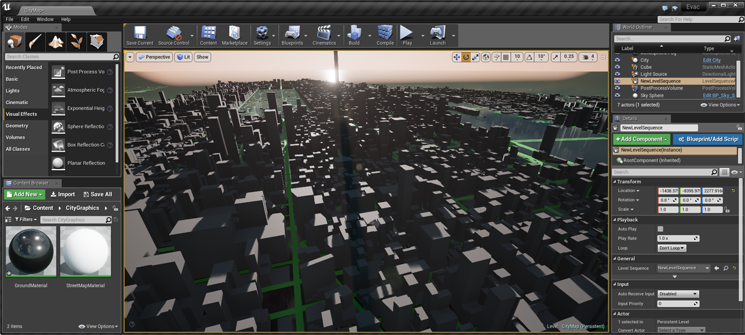Viewport: 745px width, 335px height.
Task: Open the Level Sequence asset dropdown
Action: [x=684, y=268]
